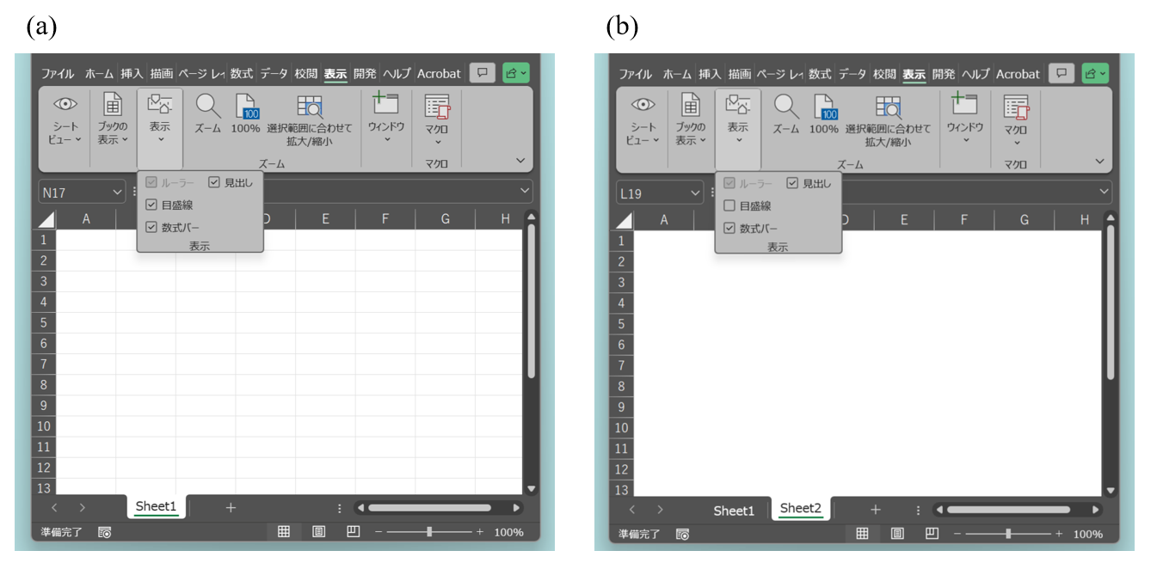
Task: Click the green share button in window (a)
Action: click(x=516, y=73)
